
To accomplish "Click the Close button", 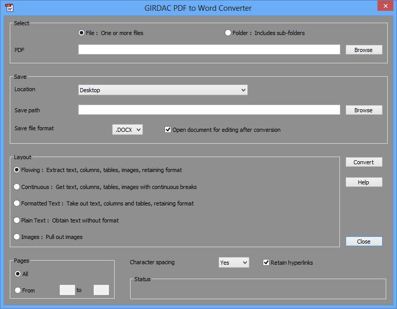I will tap(364, 242).
